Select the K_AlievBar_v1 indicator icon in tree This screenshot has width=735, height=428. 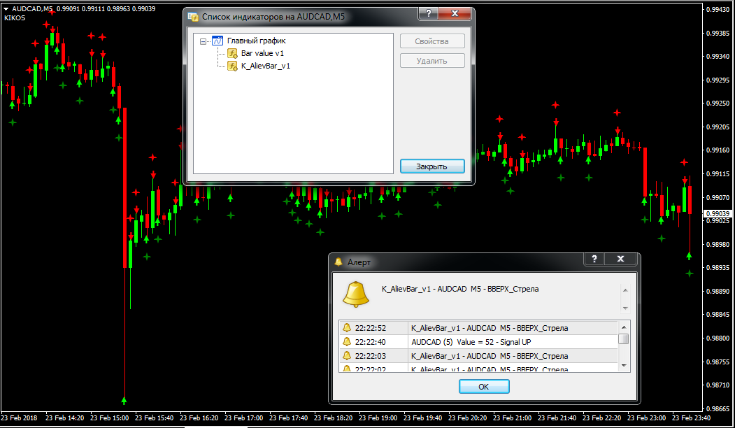click(233, 66)
